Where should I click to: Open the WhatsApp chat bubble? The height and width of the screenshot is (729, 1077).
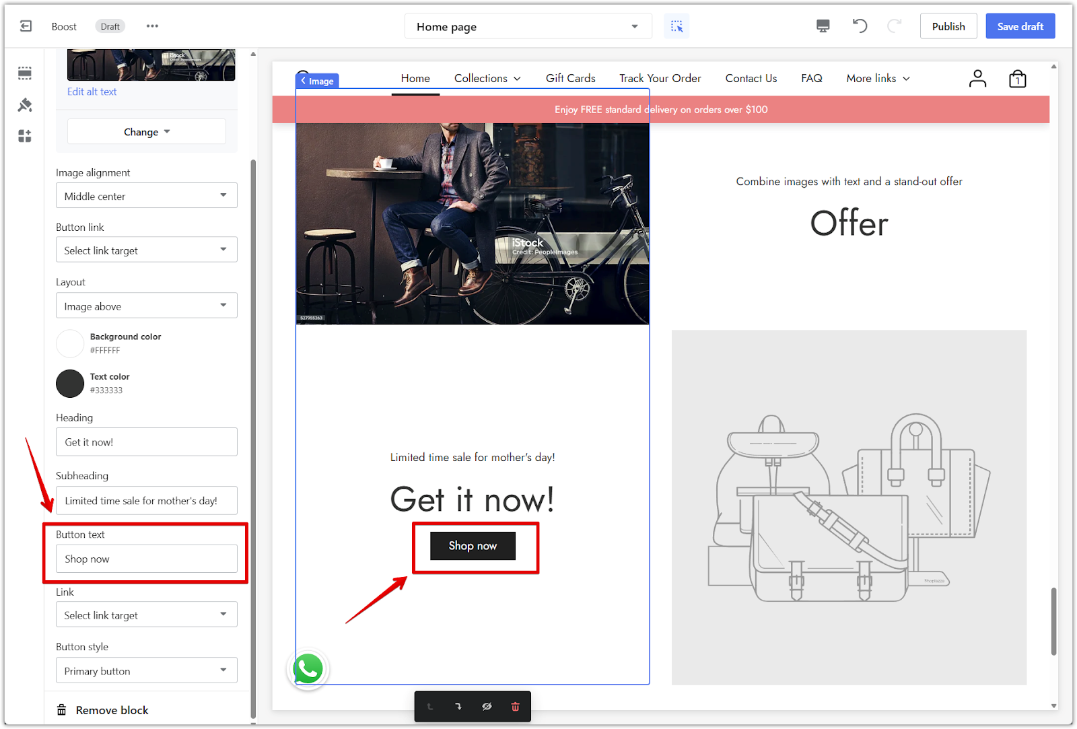pos(308,669)
